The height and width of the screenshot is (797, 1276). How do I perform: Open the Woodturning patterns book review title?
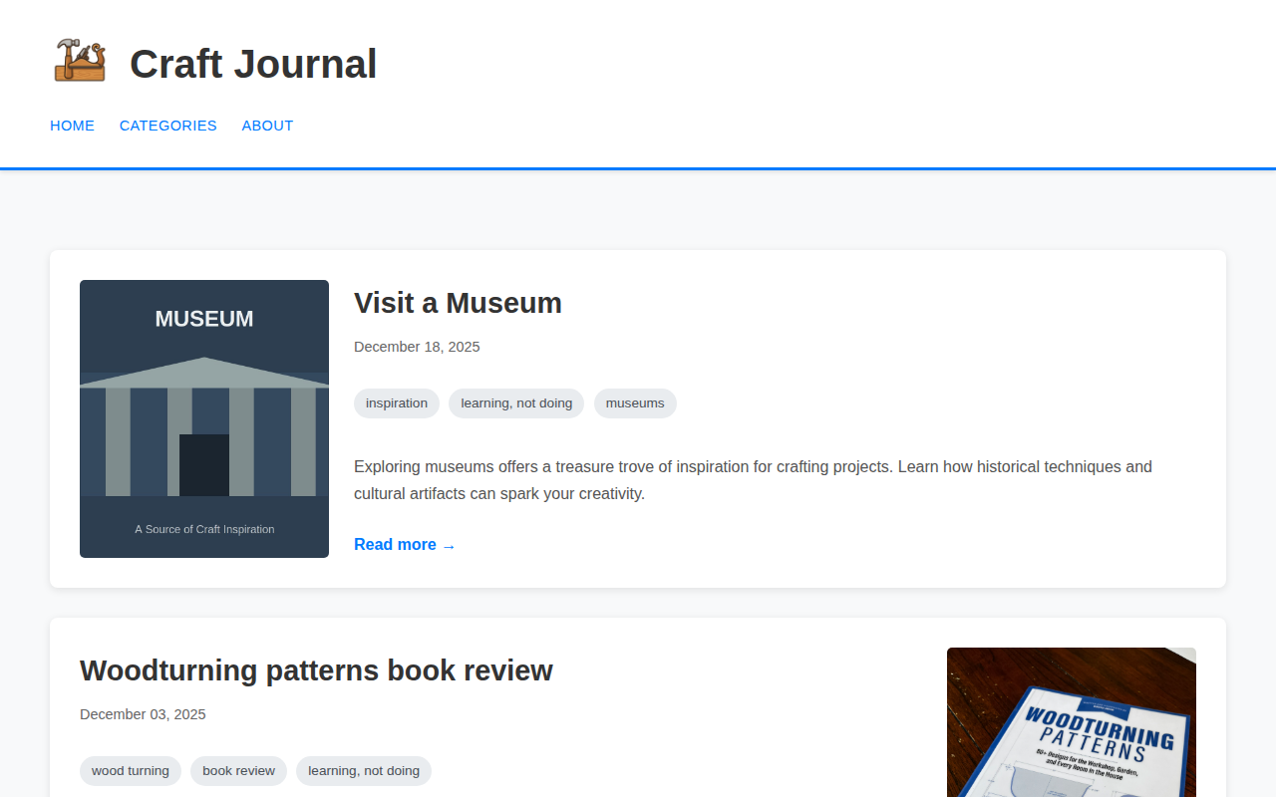[316, 670]
